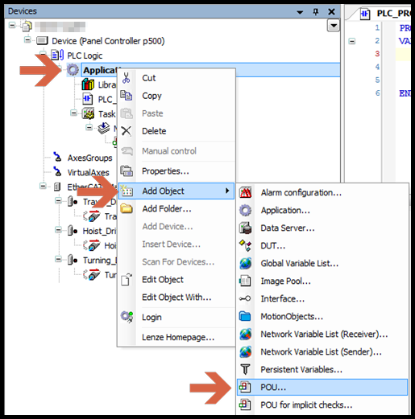Click line number 3 in editor

[x=377, y=54]
